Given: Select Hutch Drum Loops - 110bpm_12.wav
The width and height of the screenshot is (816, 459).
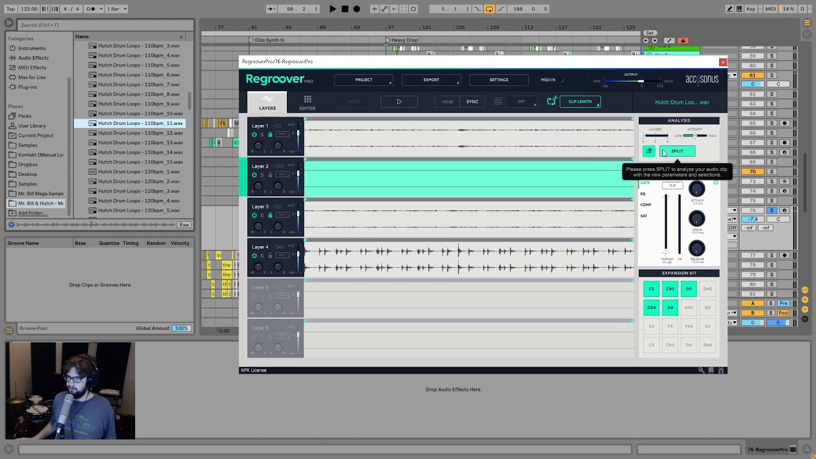Looking at the screenshot, I should (140, 133).
